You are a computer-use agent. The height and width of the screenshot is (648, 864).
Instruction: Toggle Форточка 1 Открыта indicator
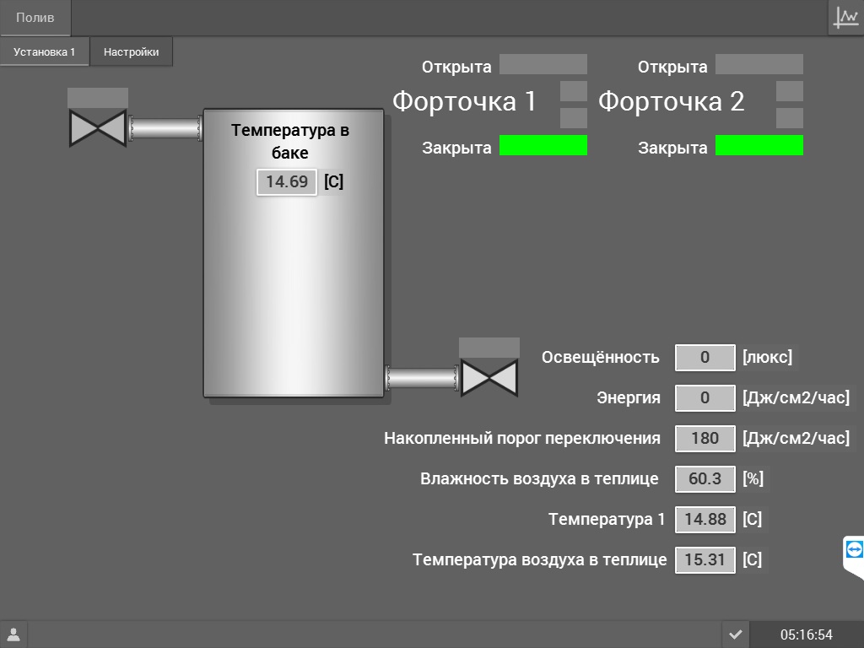543,65
